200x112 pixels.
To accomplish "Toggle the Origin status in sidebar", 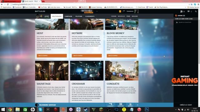I will click(x=180, y=16).
